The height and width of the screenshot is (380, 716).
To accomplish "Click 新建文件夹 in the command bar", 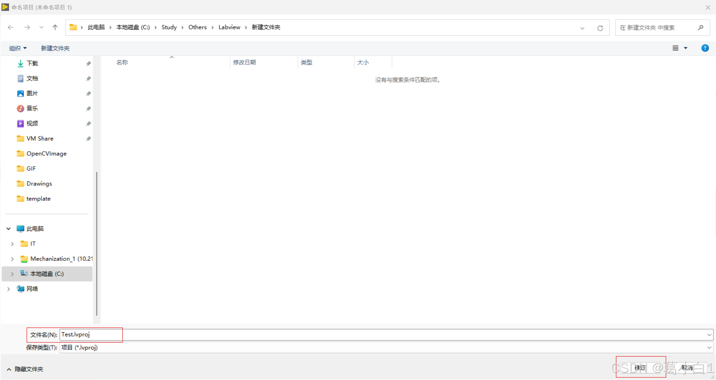I will [x=55, y=48].
